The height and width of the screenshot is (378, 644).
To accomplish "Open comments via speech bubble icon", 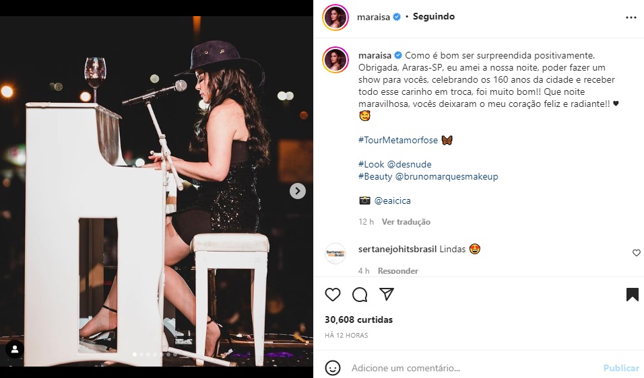I will 360,295.
